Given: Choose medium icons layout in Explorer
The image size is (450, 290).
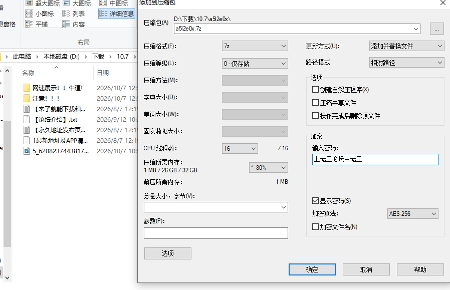Looking at the screenshot, I should 114,3.
